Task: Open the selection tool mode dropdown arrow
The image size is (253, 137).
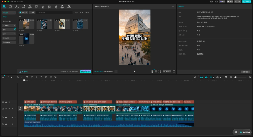Action: 12,77
